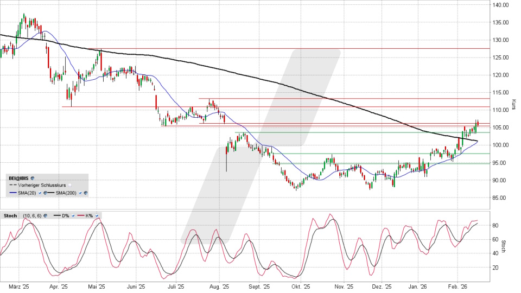The image size is (521, 293).
Task: Click the Kurs axis title
Action: point(513,103)
